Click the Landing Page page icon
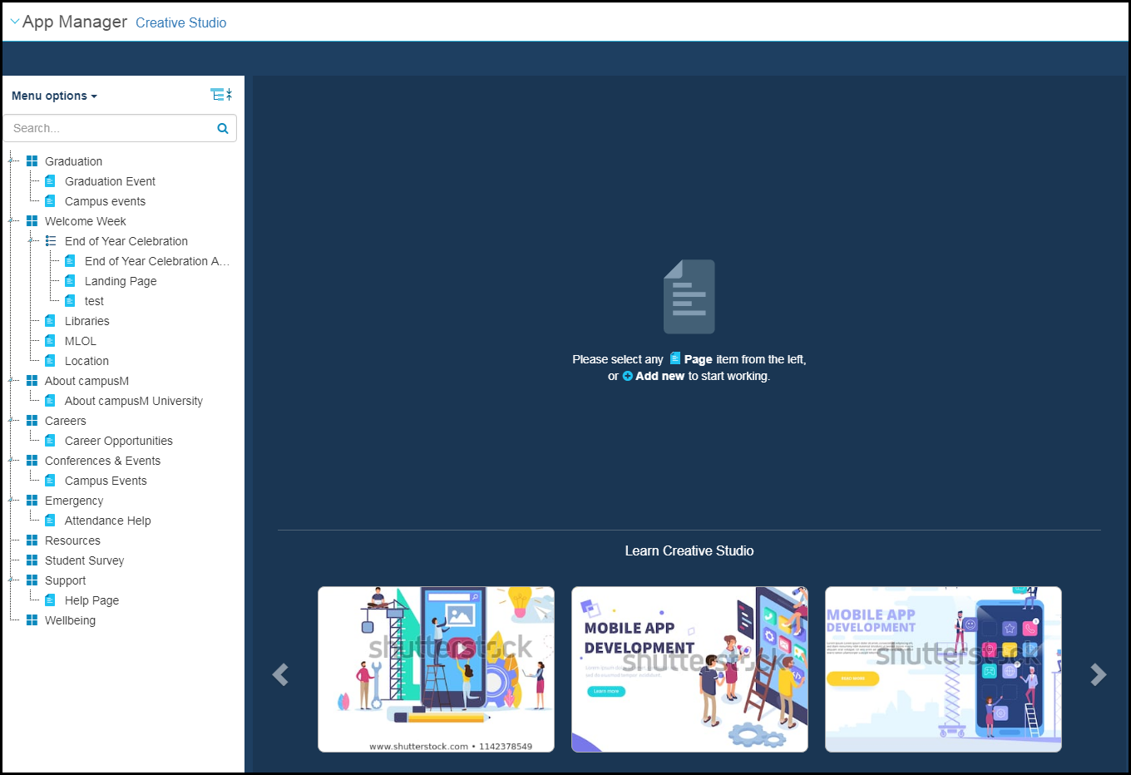Image resolution: width=1131 pixels, height=775 pixels. (x=70, y=281)
